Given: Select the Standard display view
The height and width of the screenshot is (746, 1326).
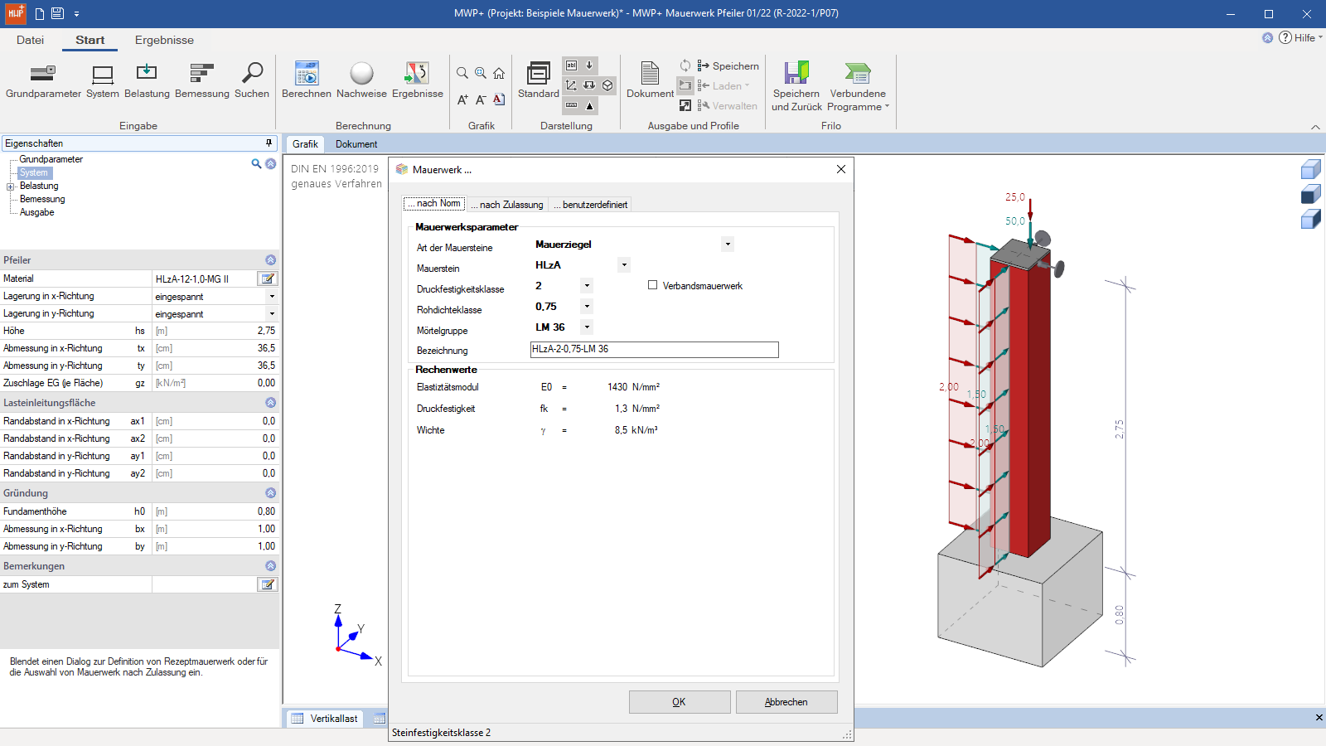Looking at the screenshot, I should click(x=539, y=80).
